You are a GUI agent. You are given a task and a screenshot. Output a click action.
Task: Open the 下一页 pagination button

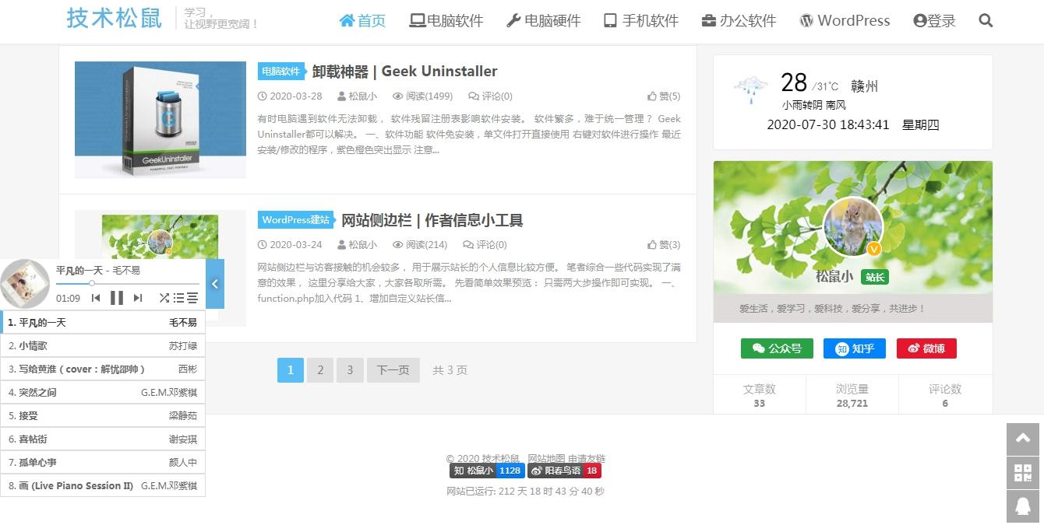point(393,370)
